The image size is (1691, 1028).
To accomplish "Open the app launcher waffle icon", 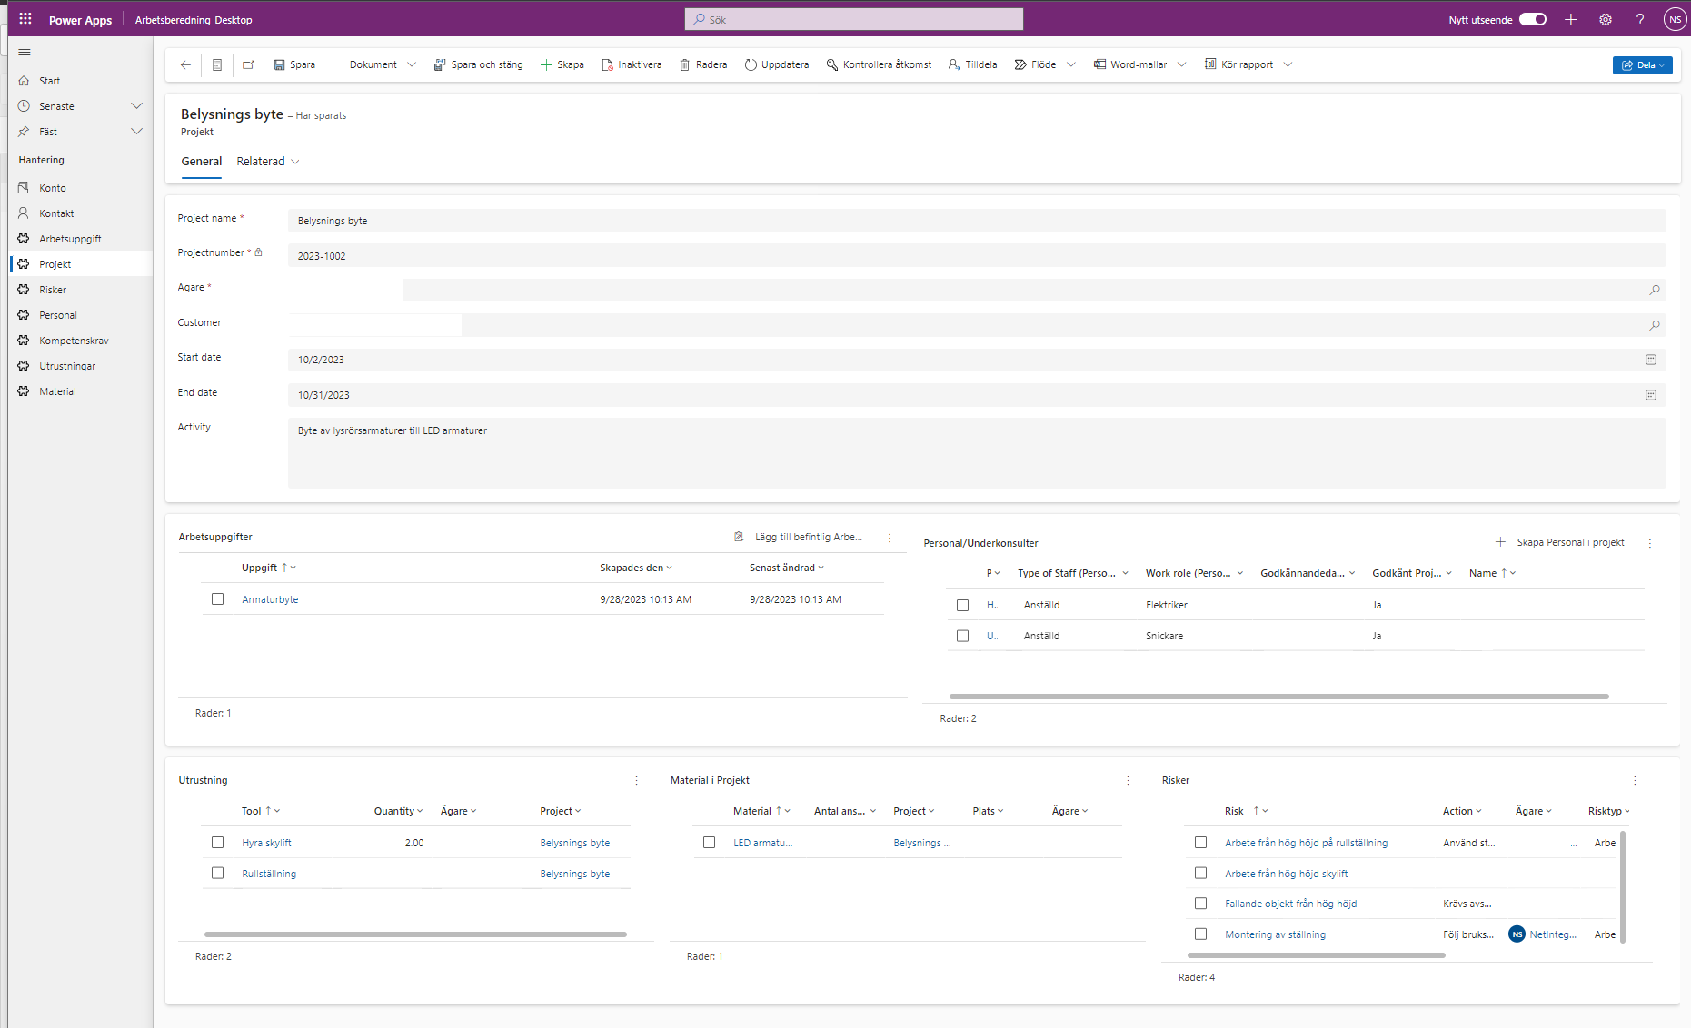I will point(25,19).
